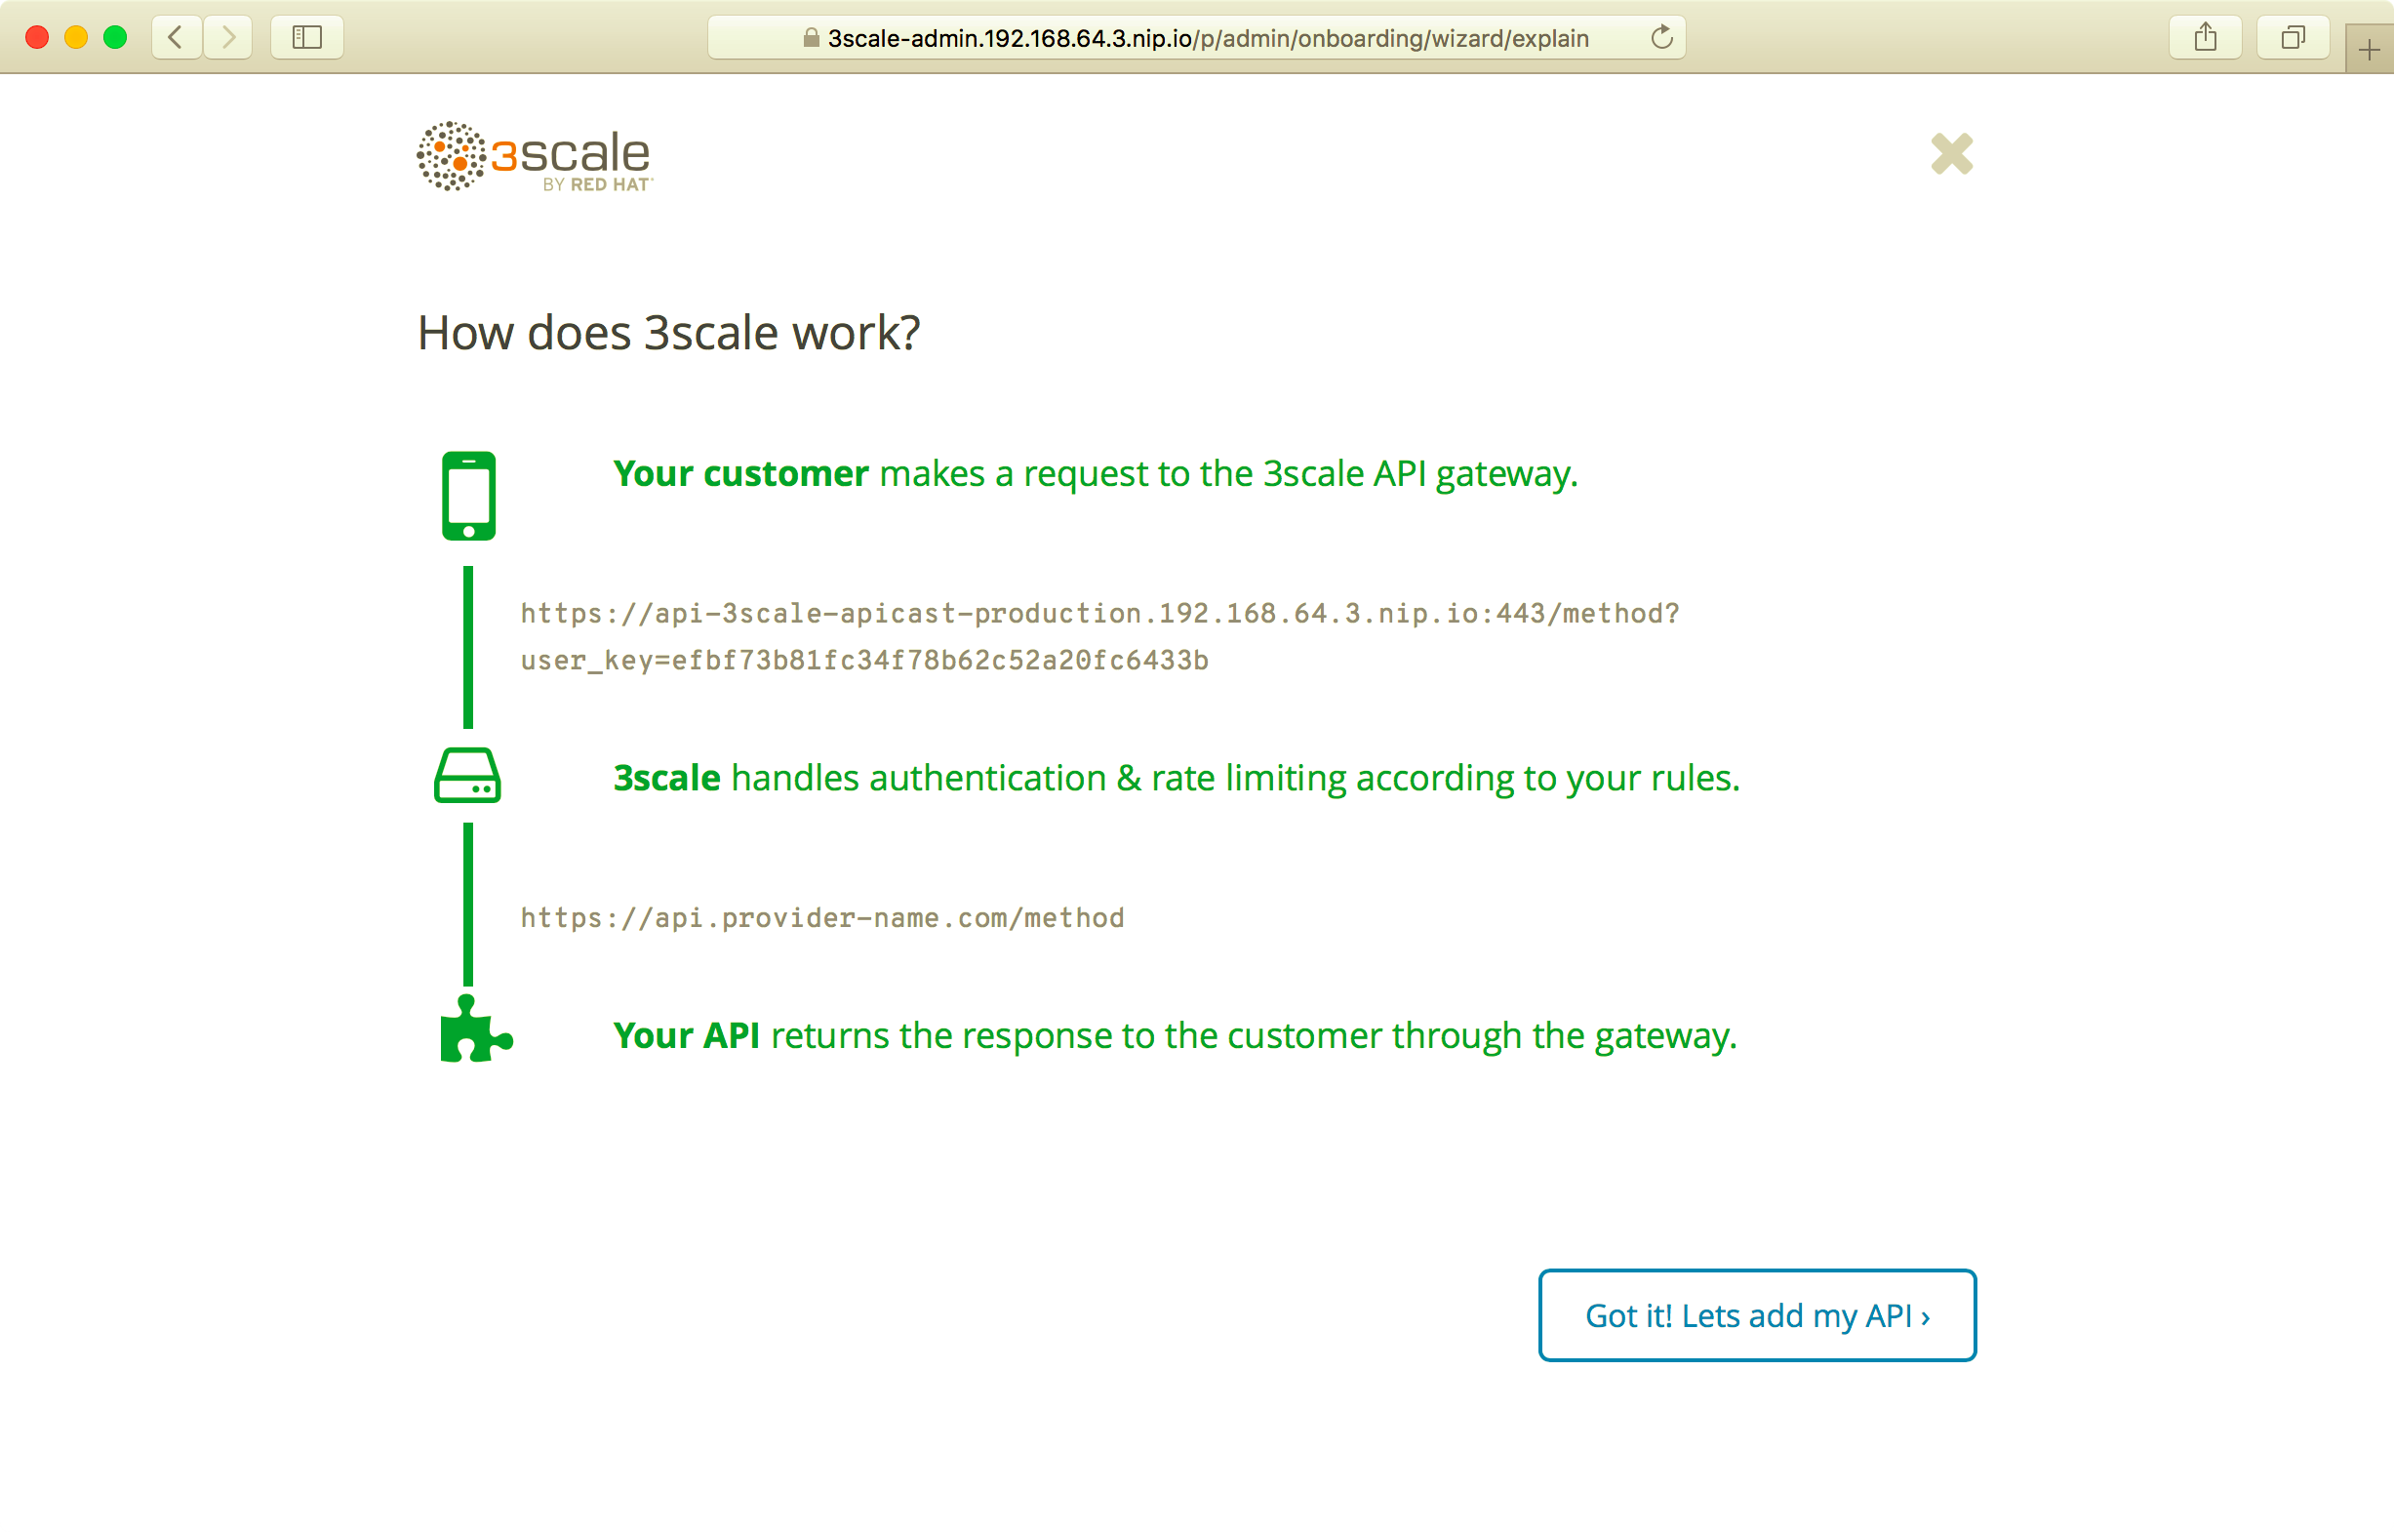The image size is (2394, 1532).
Task: Open a new tab with plus button
Action: click(x=2370, y=49)
